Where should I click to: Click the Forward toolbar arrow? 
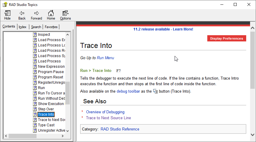[x=37, y=13]
